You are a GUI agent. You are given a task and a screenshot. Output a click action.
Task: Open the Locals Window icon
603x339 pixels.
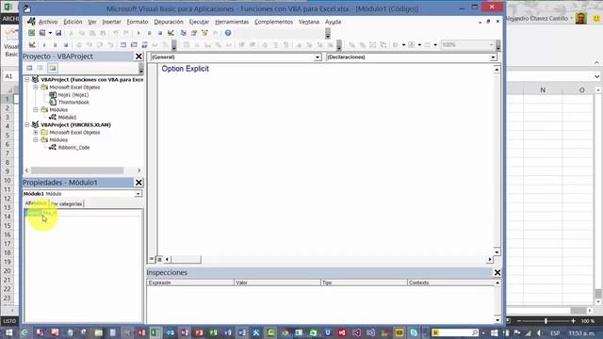coord(123,45)
